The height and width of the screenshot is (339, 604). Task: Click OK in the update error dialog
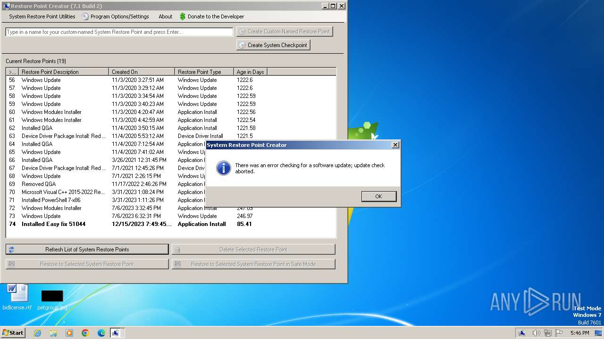378,196
